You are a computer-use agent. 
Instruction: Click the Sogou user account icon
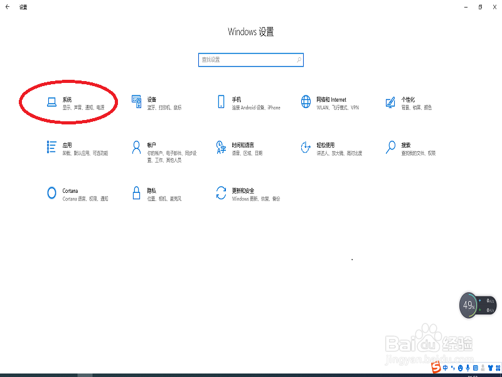point(483,368)
